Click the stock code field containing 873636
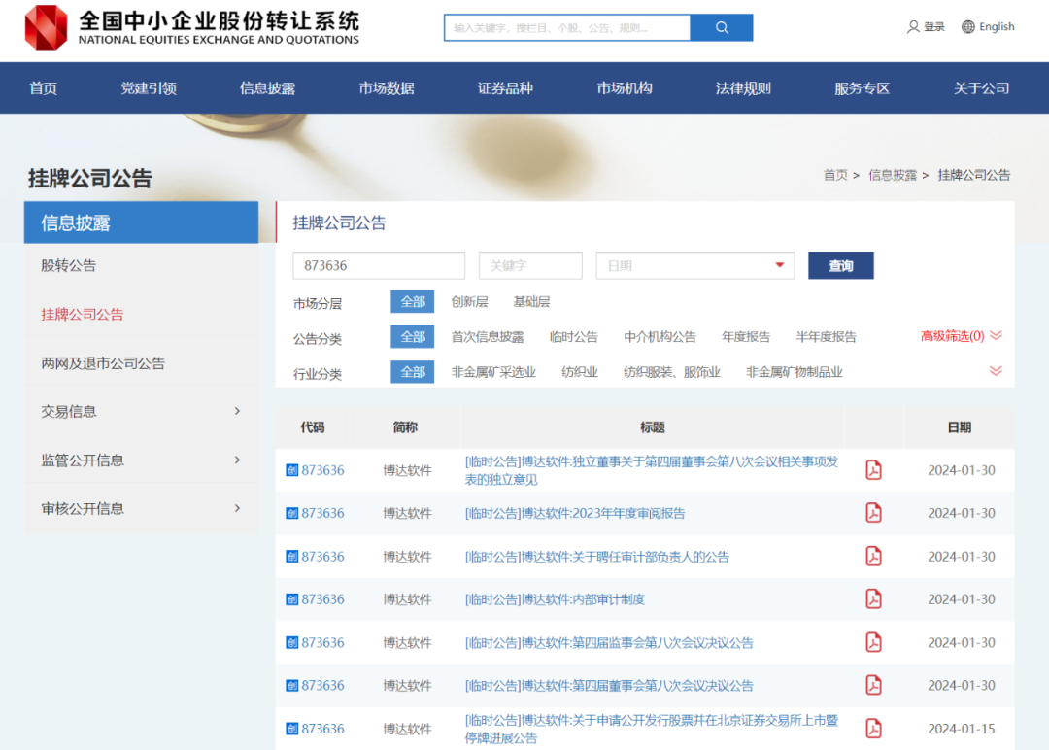This screenshot has width=1049, height=750. [379, 265]
